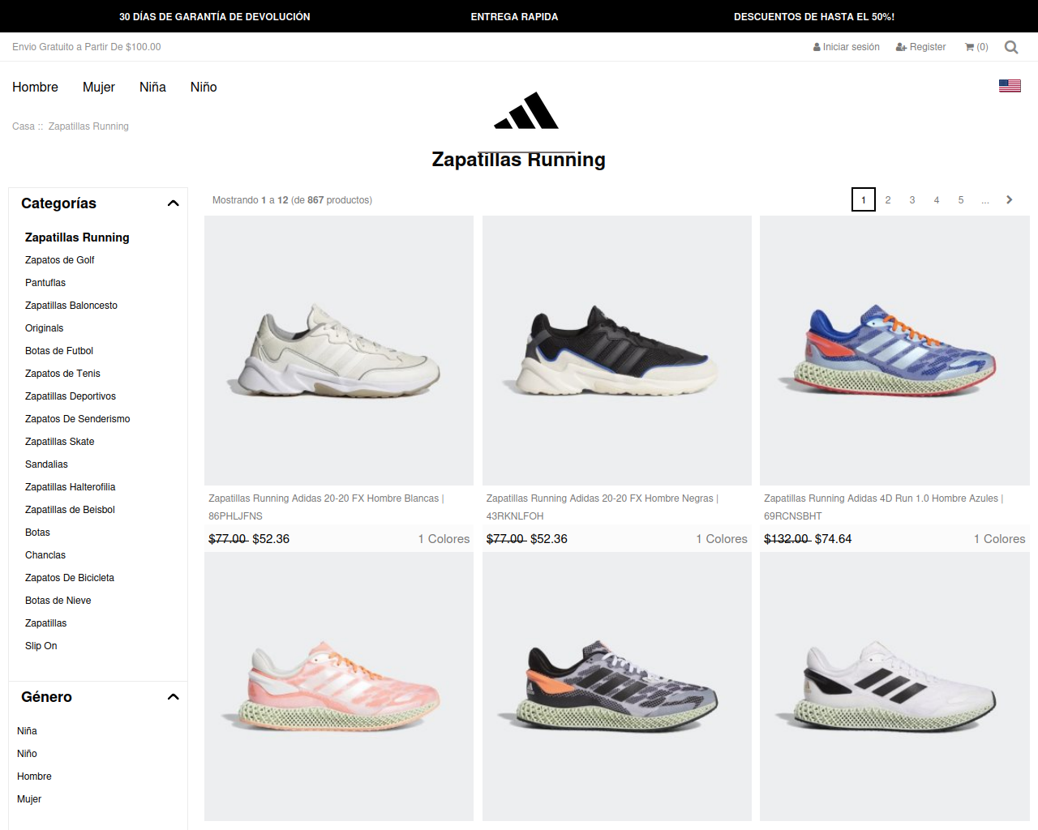Image resolution: width=1038 pixels, height=830 pixels.
Task: Filter Género by Niño
Action: click(x=27, y=754)
